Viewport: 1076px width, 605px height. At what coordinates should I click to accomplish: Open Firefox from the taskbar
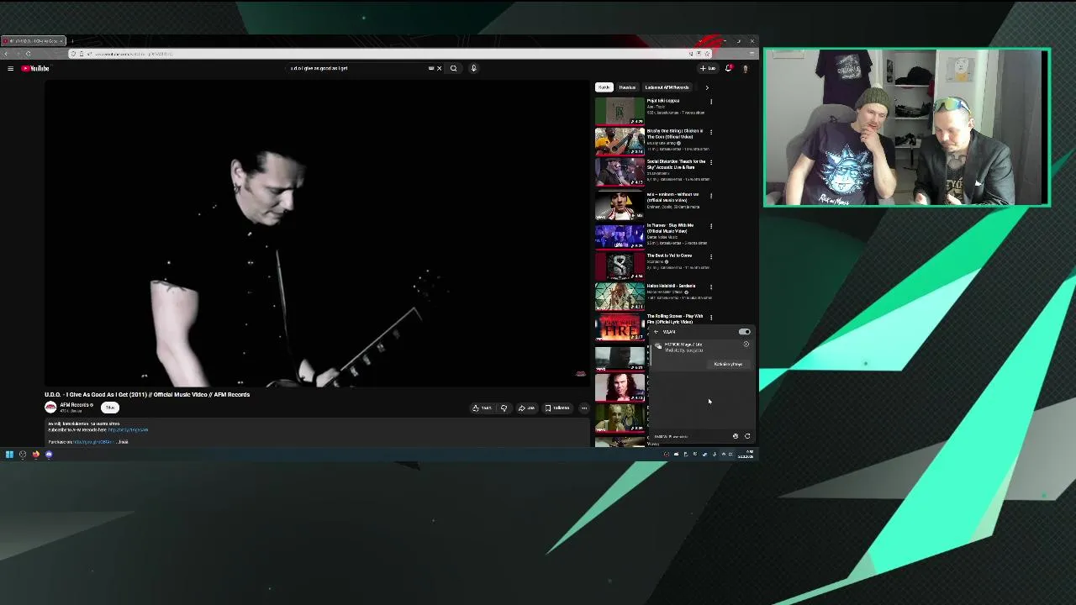[35, 455]
